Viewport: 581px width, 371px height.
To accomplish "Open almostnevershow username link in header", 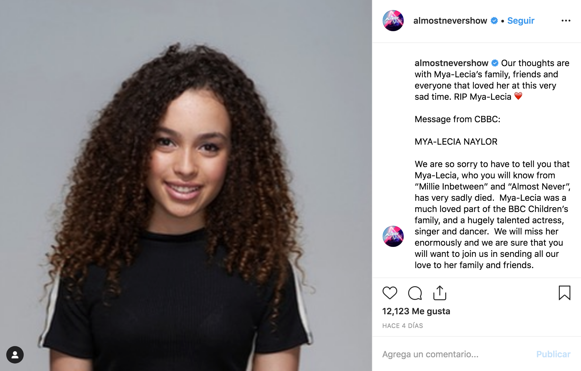I will [450, 21].
